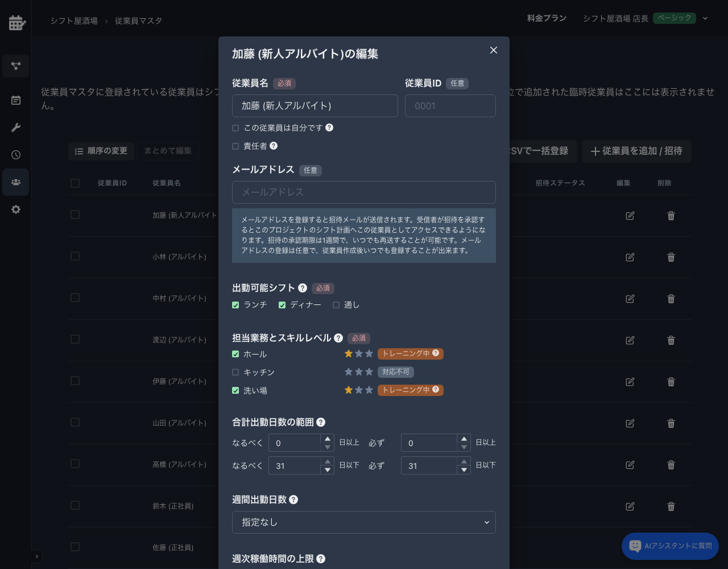
Task: Open the workflow diagram sidebar icon
Action: tap(16, 66)
